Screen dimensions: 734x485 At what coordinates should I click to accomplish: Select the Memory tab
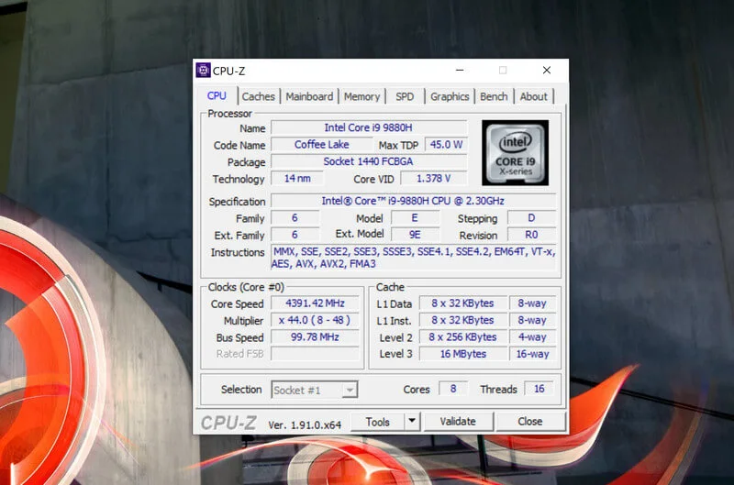click(361, 96)
